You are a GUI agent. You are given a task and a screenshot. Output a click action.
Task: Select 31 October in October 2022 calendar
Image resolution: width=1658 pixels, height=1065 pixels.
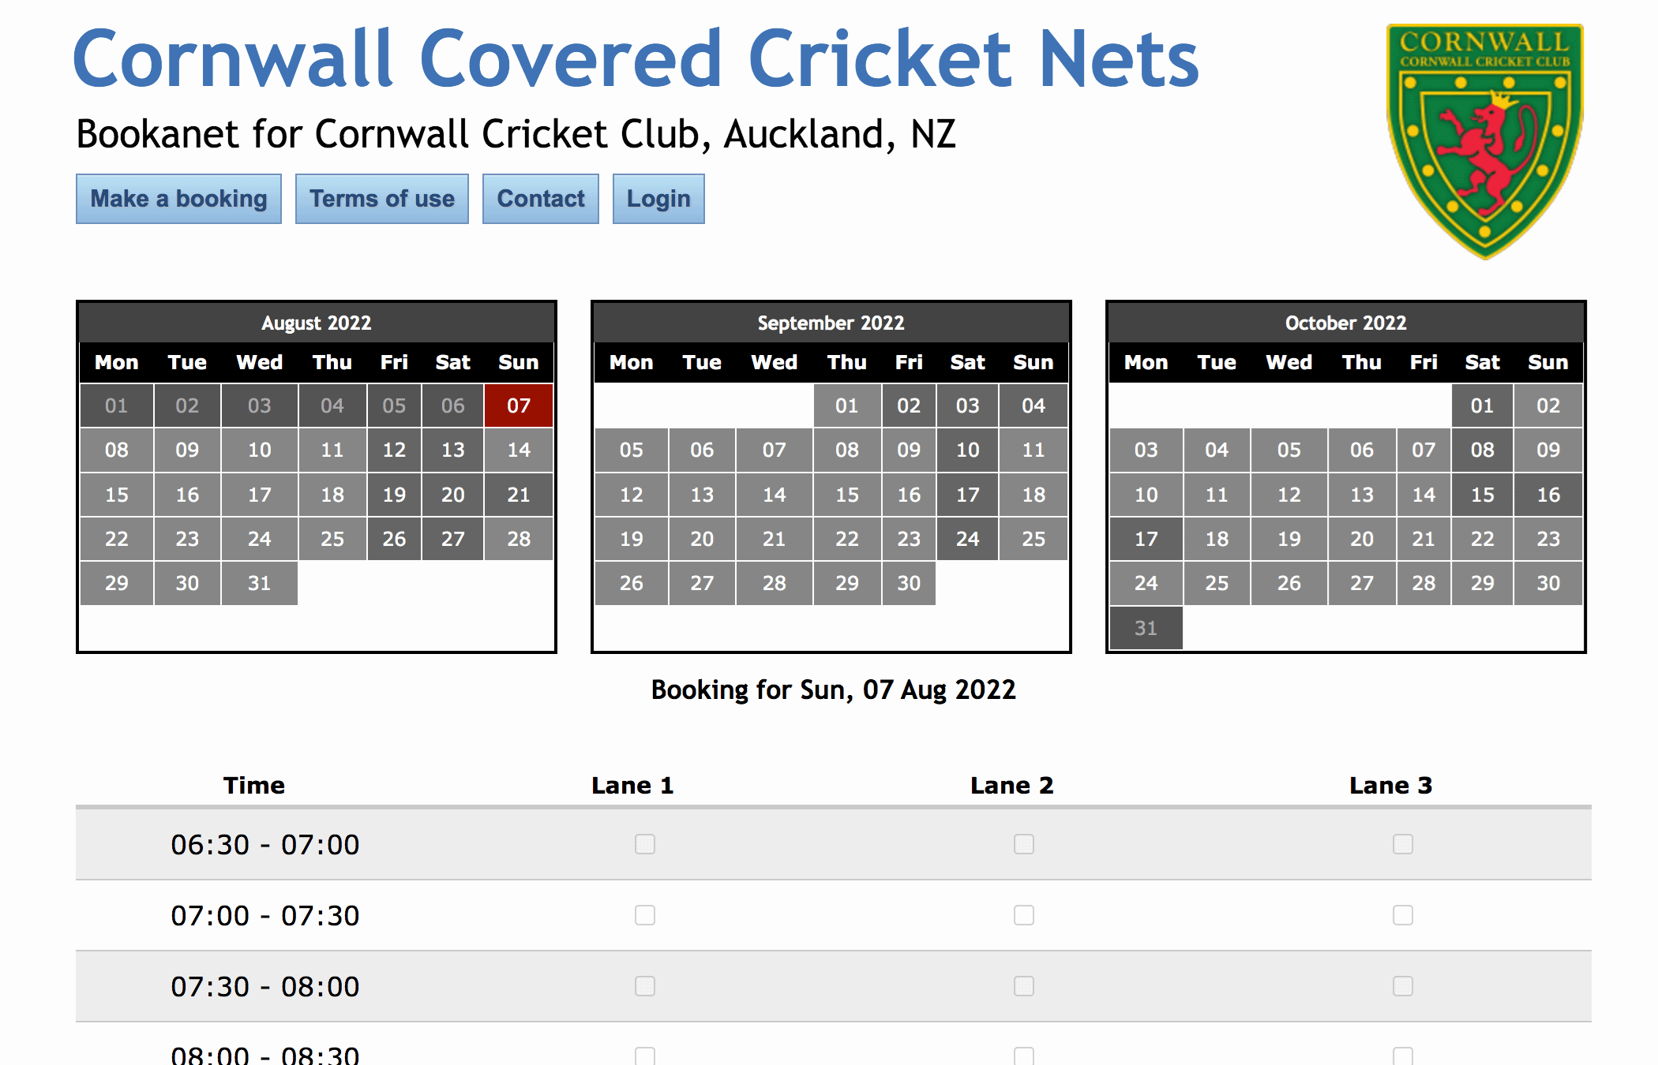[1146, 628]
